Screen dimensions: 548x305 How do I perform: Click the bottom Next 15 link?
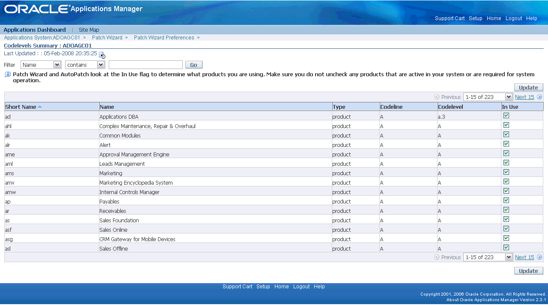tap(524, 257)
